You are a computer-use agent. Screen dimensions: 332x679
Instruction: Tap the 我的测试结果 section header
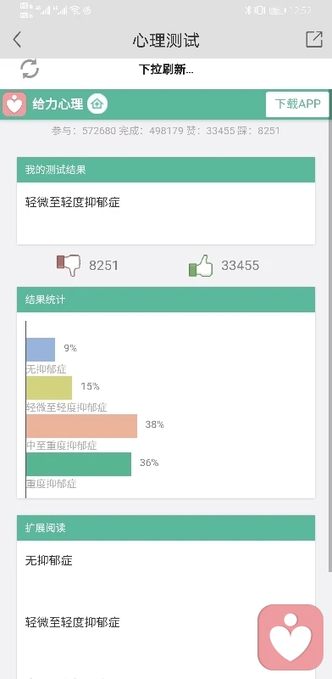coord(166,169)
